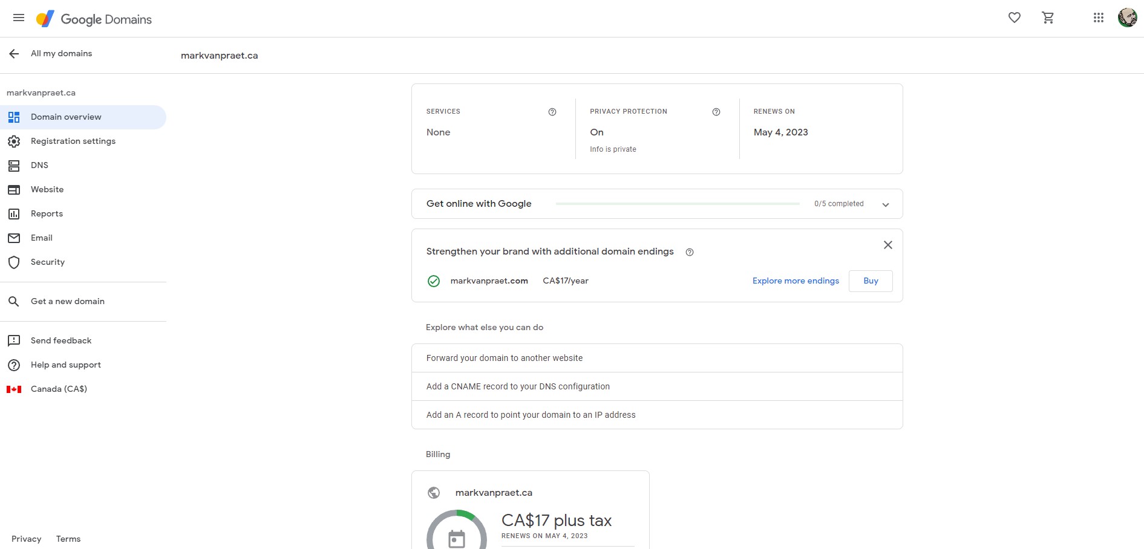Dismiss the domain endings suggestion card
This screenshot has height=549, width=1144.
click(x=887, y=245)
